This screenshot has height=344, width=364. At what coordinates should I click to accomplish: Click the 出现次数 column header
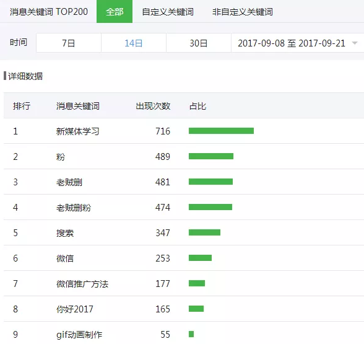pyautogui.click(x=153, y=106)
